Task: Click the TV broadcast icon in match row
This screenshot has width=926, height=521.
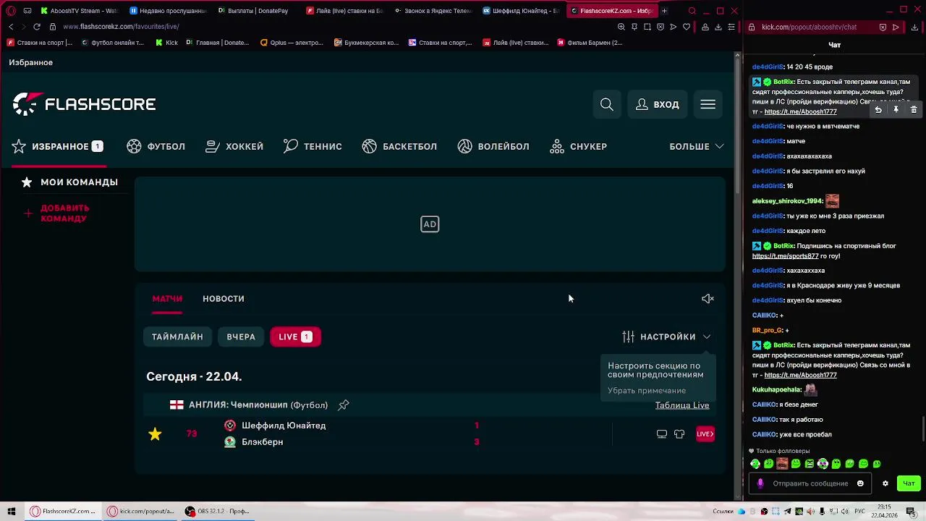Action: tap(661, 434)
